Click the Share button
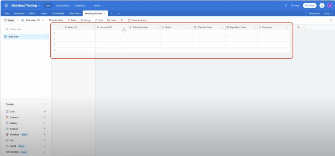Screen dimensions: 335x156 [309, 6]
